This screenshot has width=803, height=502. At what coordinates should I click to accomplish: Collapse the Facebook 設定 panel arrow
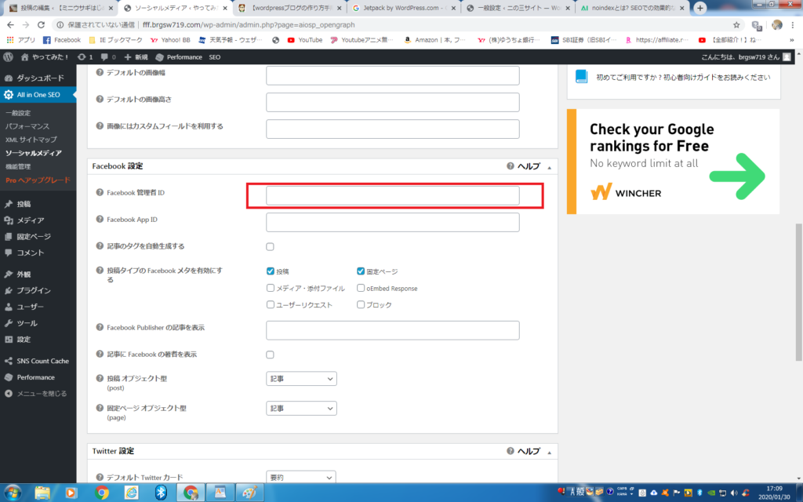click(x=549, y=167)
